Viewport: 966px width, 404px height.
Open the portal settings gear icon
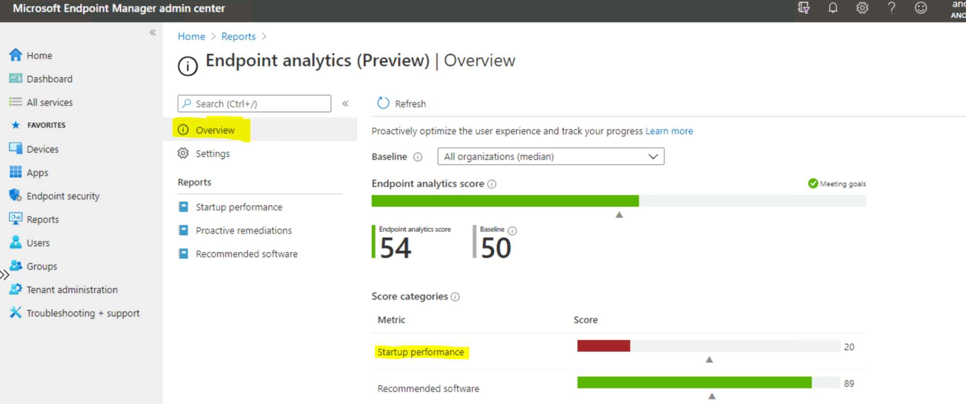pos(862,8)
